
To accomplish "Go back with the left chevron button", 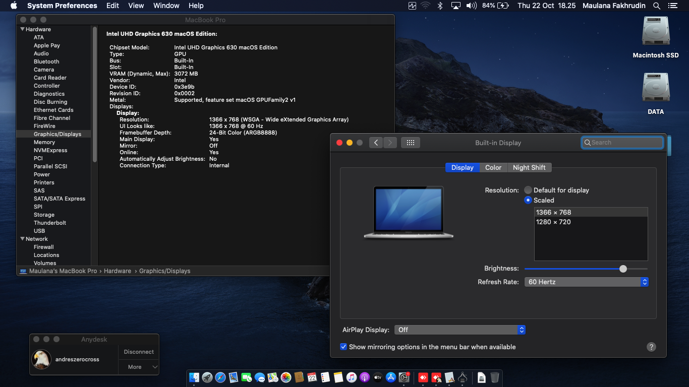I will pos(376,143).
